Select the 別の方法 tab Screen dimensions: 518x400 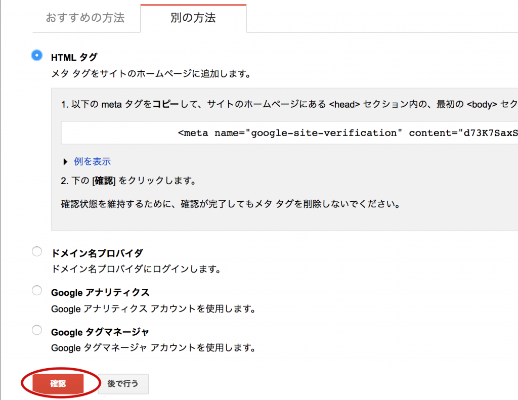(193, 18)
